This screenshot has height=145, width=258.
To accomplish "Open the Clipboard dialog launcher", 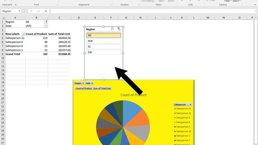I will (x=15, y=5).
